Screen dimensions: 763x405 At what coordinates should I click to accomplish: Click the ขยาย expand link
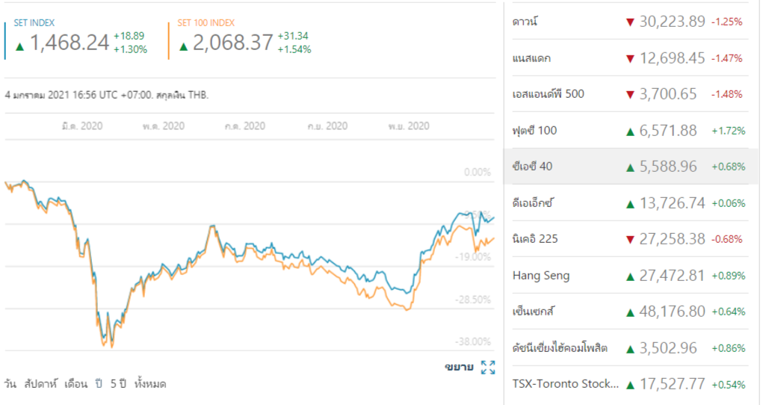pyautogui.click(x=459, y=367)
